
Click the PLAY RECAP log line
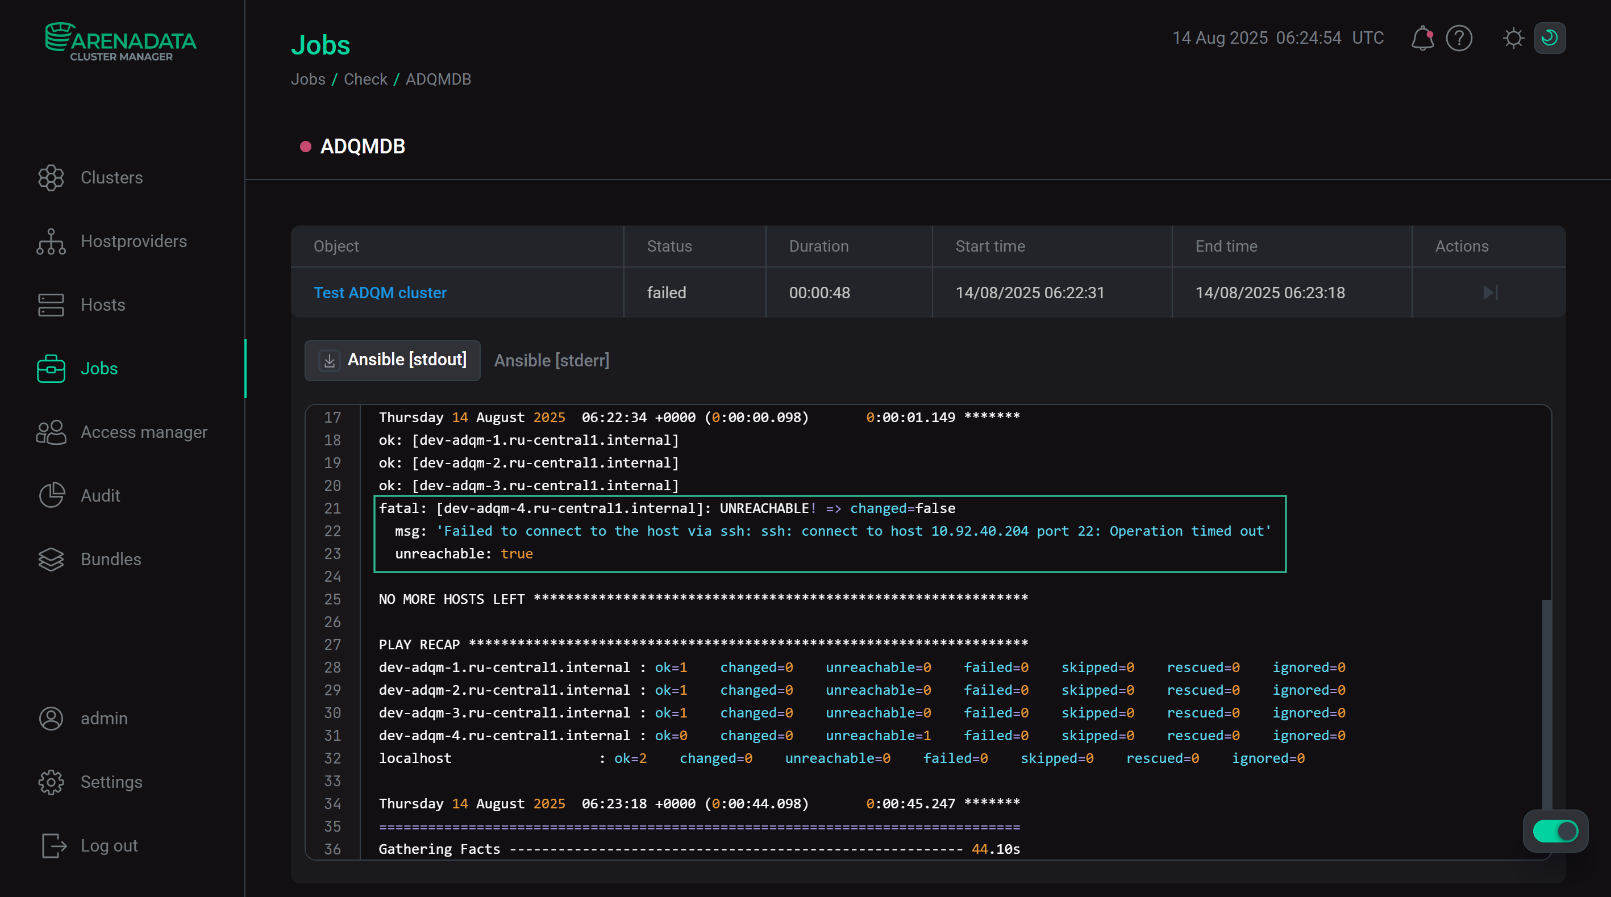click(x=703, y=644)
